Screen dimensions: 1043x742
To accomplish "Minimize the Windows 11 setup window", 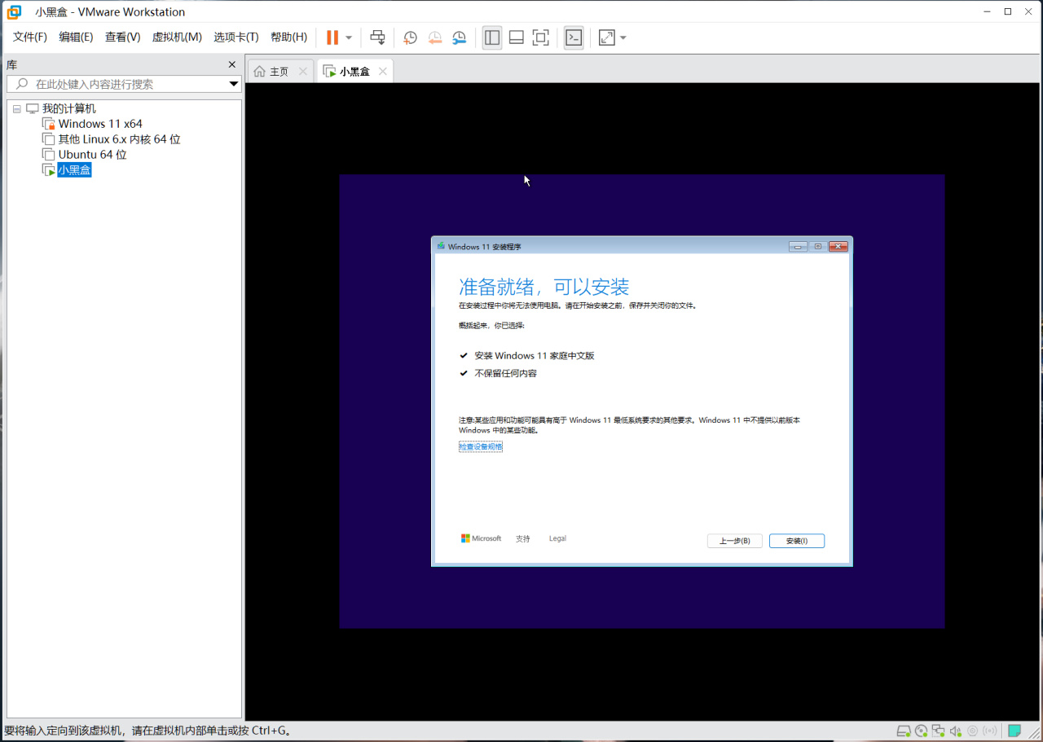I will click(798, 246).
